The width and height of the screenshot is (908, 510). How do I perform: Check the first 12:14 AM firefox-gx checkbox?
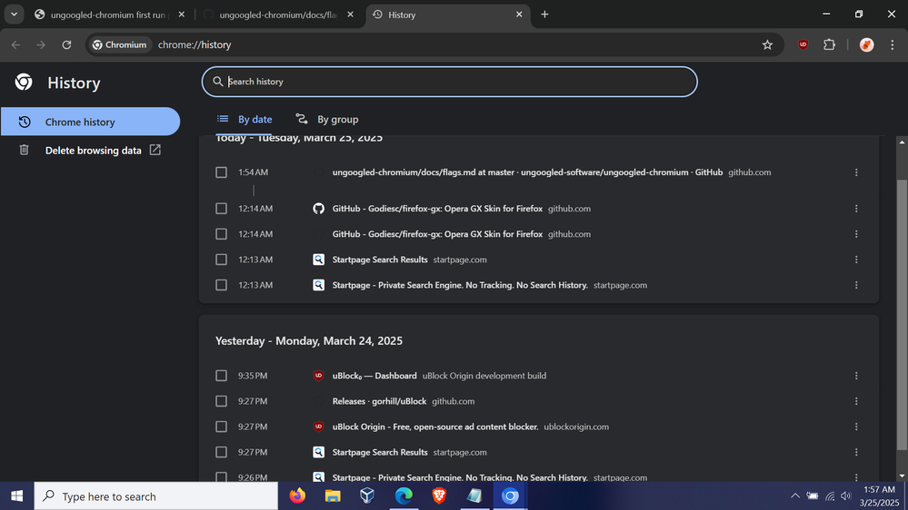pyautogui.click(x=221, y=209)
